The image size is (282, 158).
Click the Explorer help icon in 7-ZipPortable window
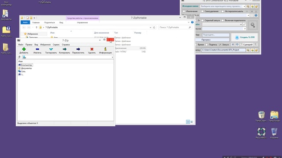coord(192,22)
